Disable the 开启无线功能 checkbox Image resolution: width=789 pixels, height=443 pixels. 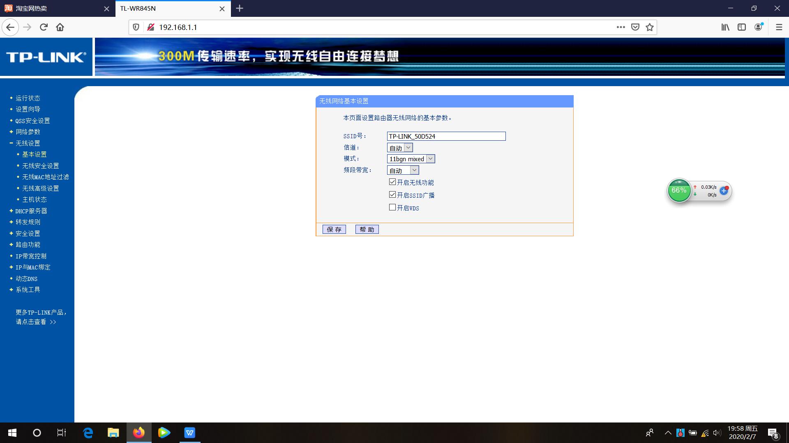click(392, 182)
